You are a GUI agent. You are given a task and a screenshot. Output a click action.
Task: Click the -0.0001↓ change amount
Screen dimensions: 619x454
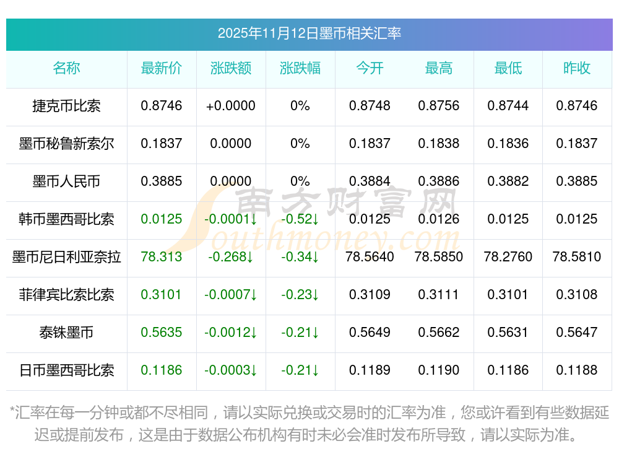[231, 219]
